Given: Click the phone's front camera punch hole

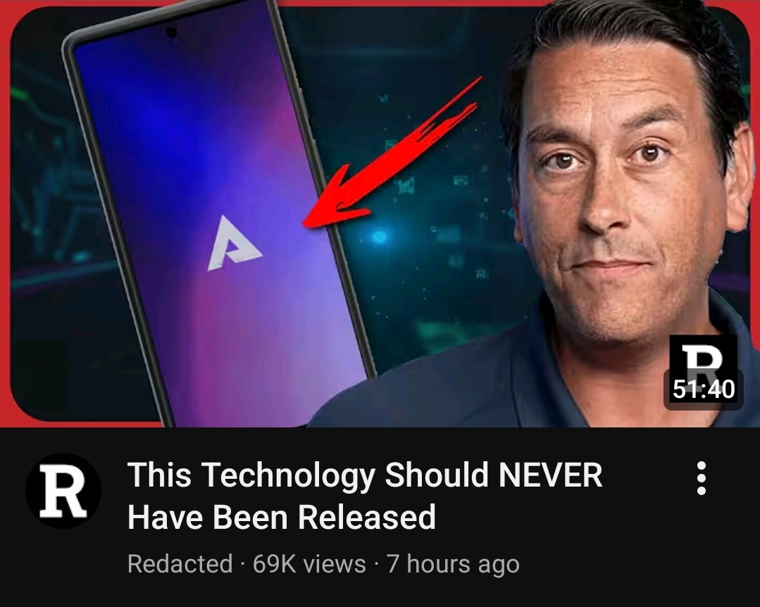Looking at the screenshot, I should (x=171, y=33).
